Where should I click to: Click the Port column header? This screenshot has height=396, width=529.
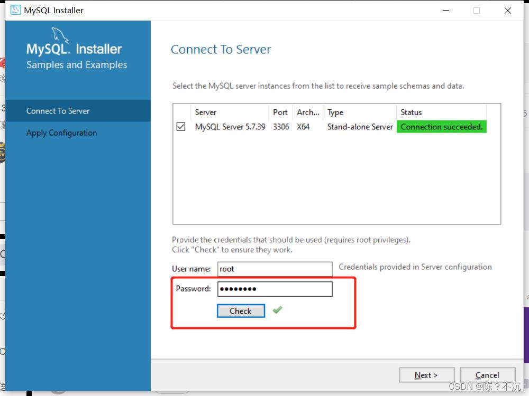pos(280,112)
